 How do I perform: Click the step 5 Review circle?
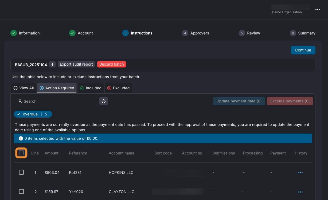pyautogui.click(x=242, y=33)
